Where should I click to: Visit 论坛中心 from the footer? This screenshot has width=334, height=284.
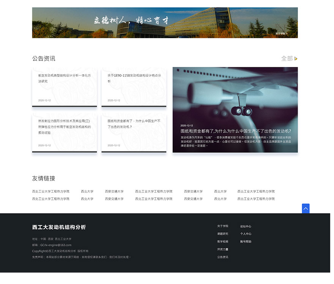click(x=246, y=226)
